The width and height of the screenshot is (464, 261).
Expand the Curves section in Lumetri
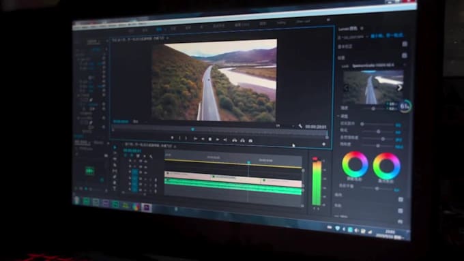(338, 195)
